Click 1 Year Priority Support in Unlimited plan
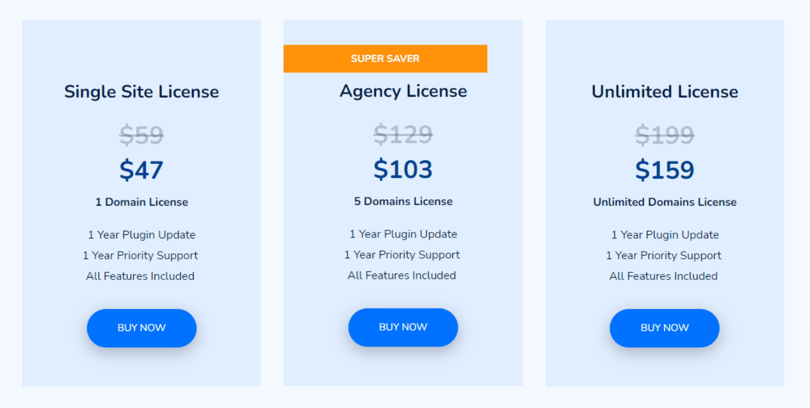This screenshot has height=408, width=810. click(x=664, y=255)
